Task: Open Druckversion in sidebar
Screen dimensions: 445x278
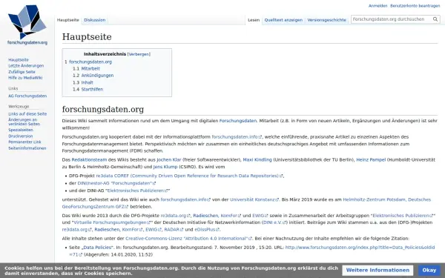Action: (x=21, y=136)
